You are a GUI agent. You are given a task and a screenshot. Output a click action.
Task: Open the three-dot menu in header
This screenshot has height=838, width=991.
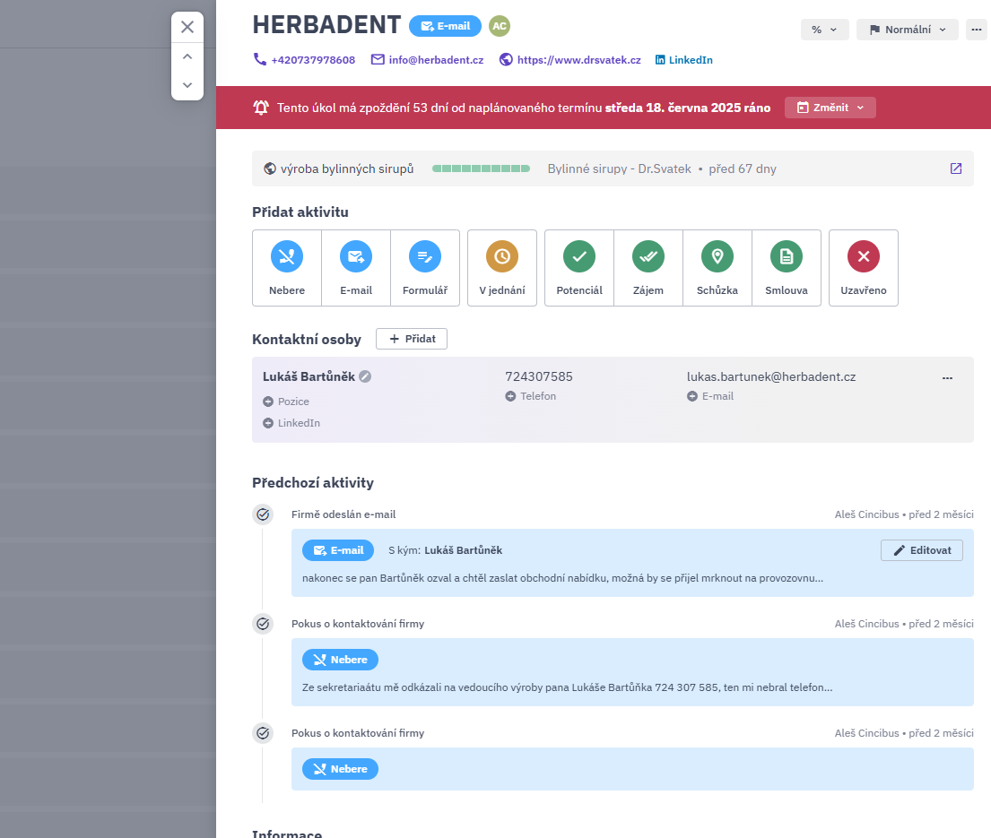[977, 30]
